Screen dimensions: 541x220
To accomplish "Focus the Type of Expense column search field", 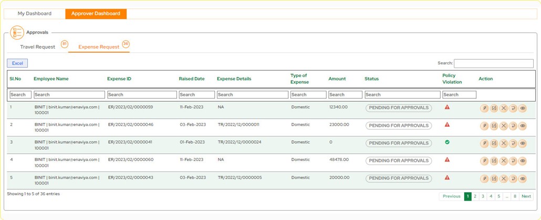I will coord(308,95).
